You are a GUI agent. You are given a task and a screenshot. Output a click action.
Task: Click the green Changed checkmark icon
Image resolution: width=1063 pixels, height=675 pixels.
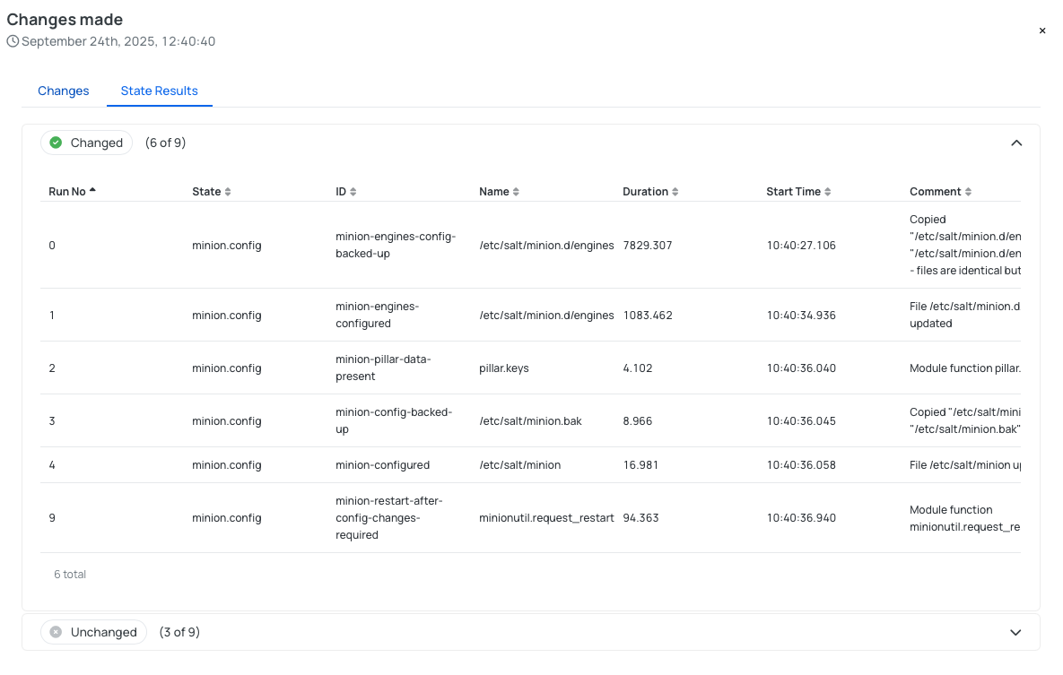pyautogui.click(x=56, y=143)
